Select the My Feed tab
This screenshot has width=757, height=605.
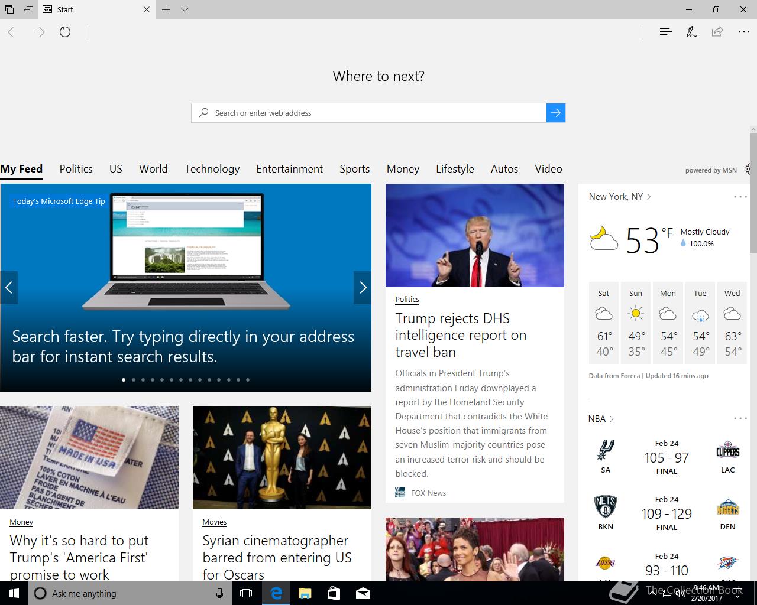click(x=21, y=169)
